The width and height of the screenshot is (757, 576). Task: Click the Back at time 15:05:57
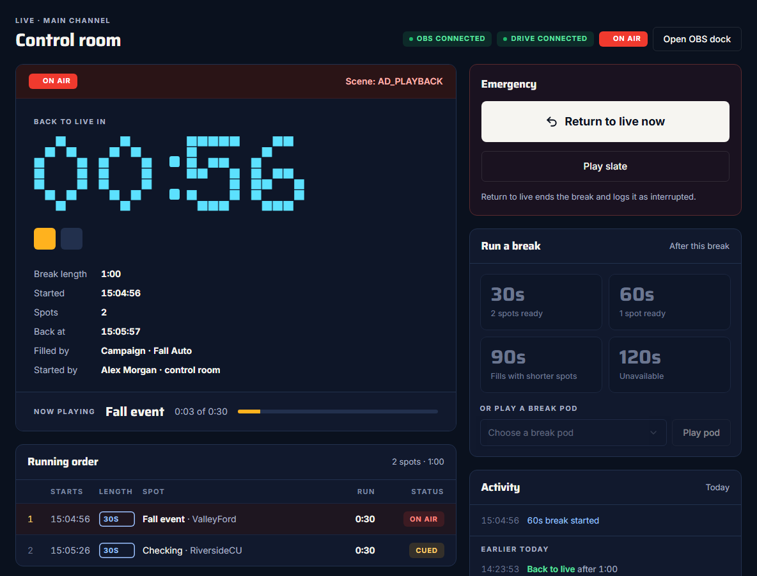click(x=121, y=332)
